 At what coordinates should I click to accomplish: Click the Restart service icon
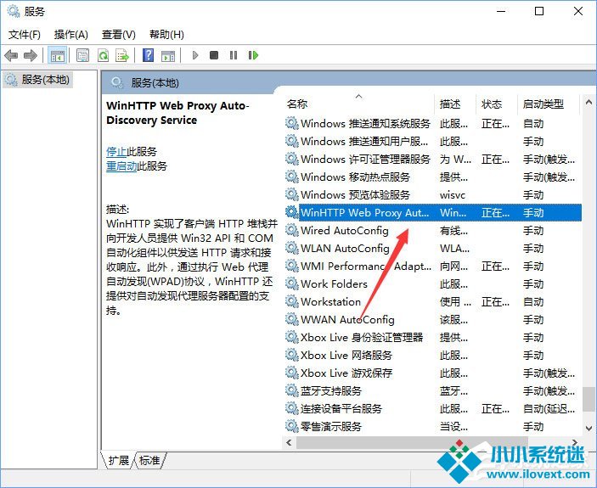pyautogui.click(x=253, y=55)
